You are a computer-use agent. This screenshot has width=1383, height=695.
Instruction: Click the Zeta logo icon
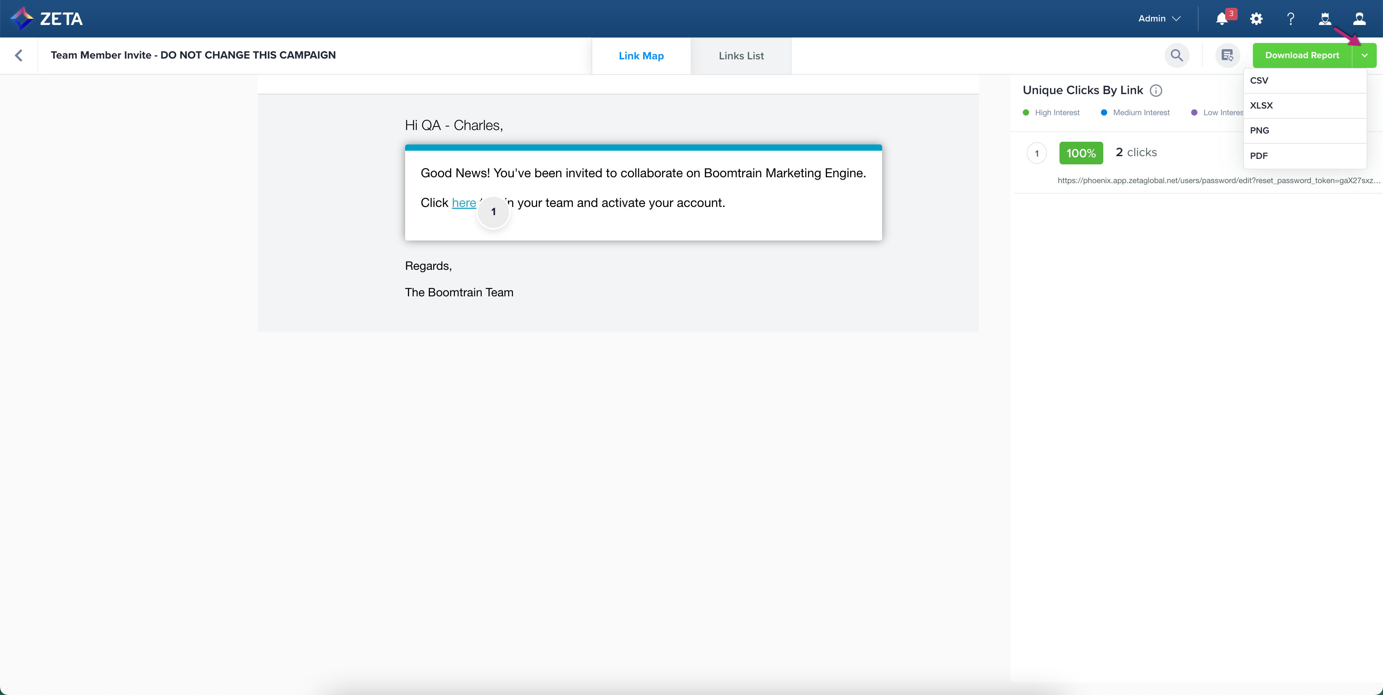(22, 18)
